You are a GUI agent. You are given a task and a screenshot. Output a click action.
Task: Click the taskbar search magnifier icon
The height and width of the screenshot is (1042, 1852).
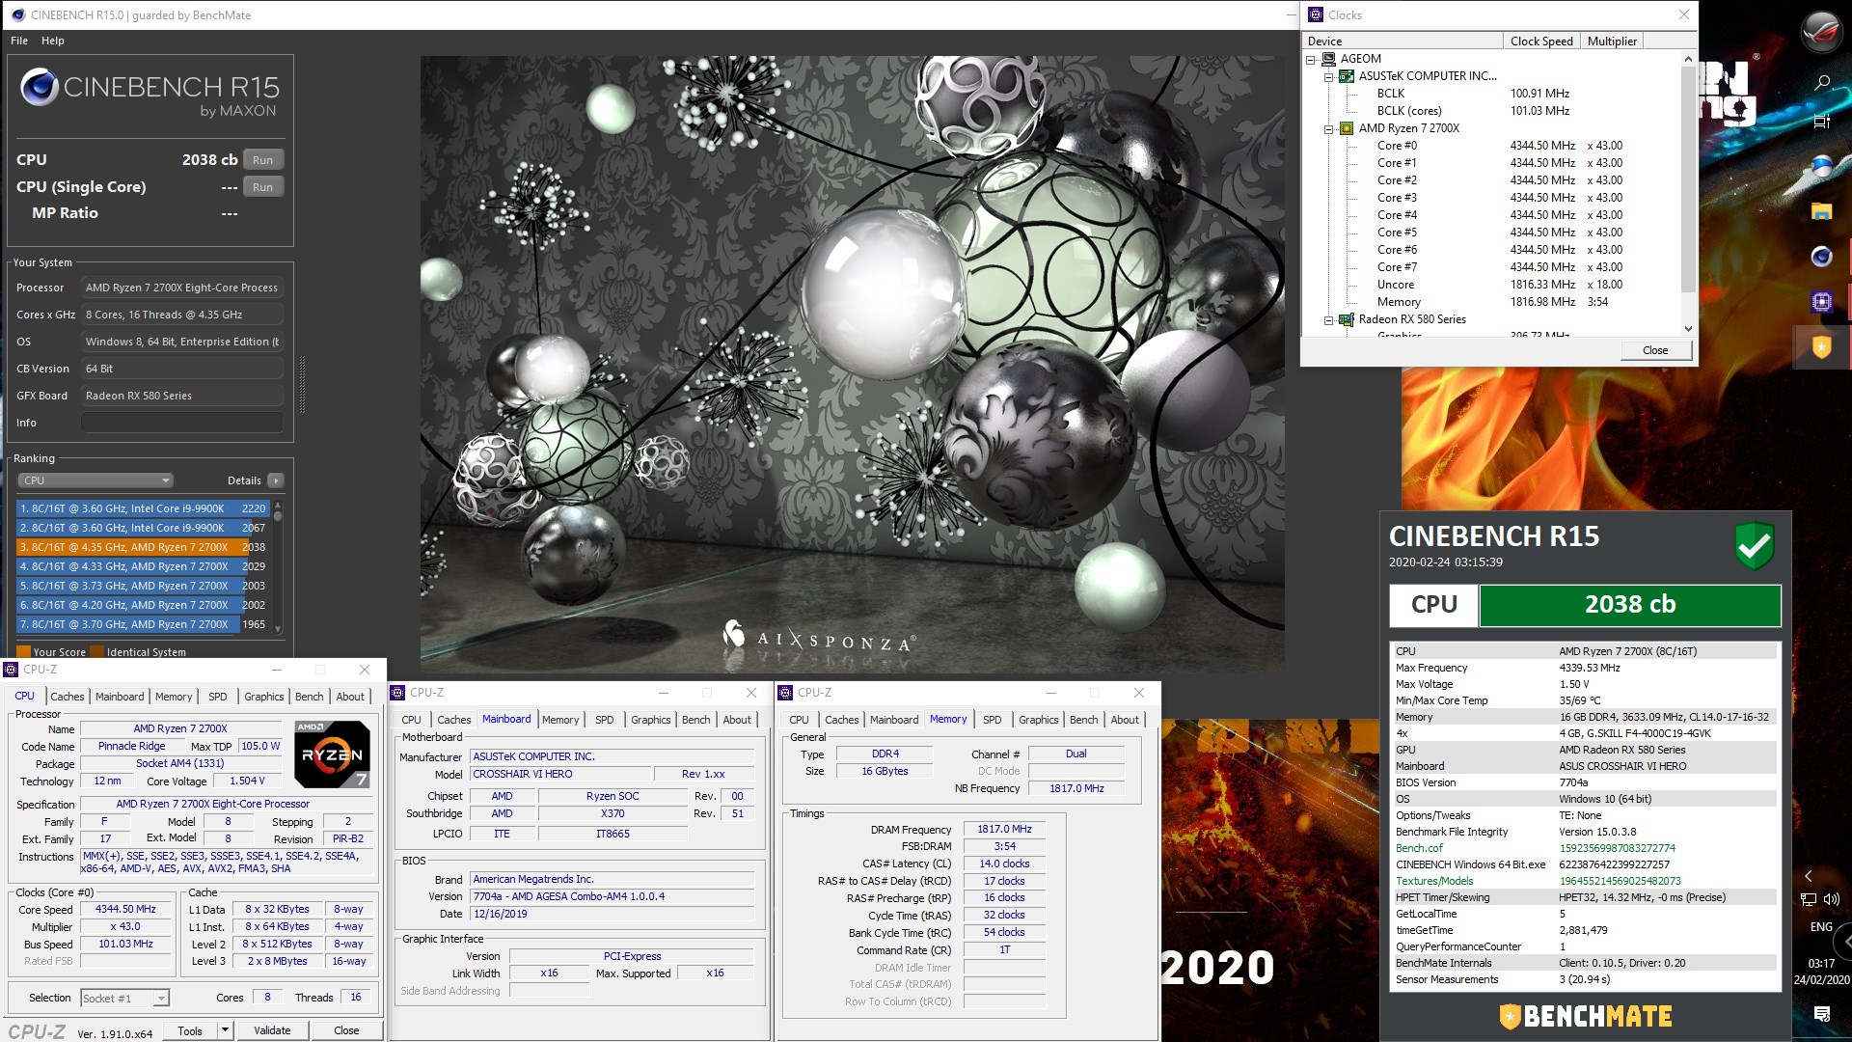pos(1821,83)
